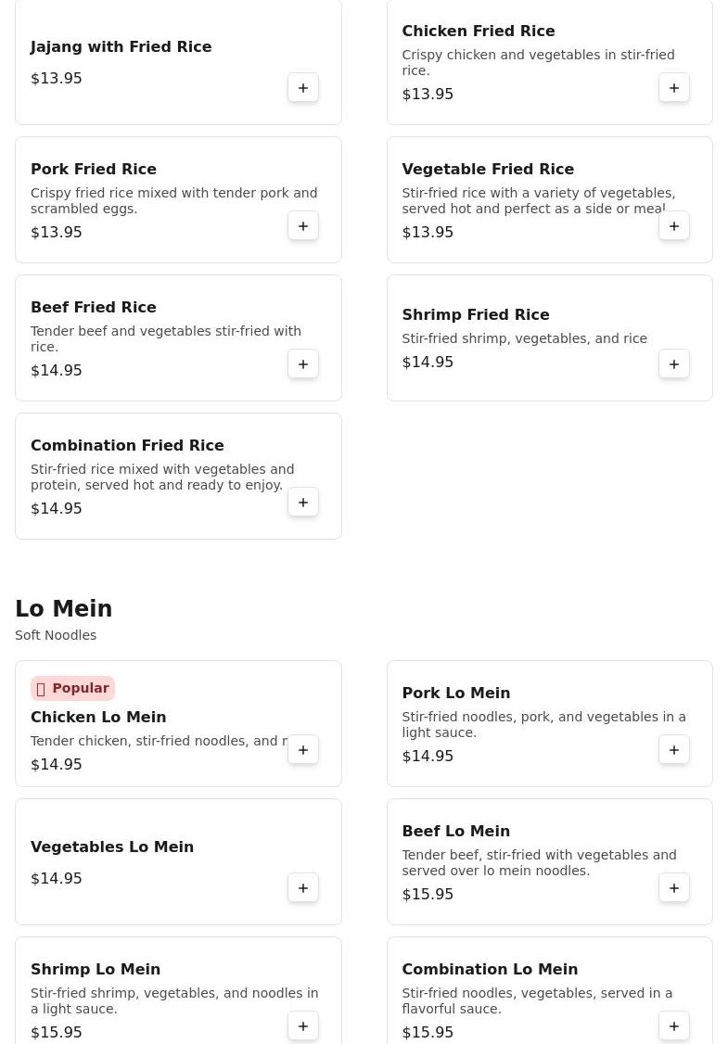Image resolution: width=728 pixels, height=1044 pixels.
Task: Click plus icon for Chicken Fried Rice
Action: pyautogui.click(x=674, y=88)
